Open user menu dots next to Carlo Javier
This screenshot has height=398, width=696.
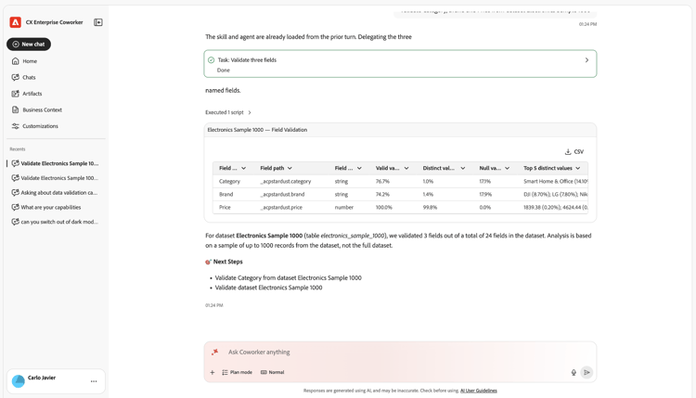(x=94, y=381)
